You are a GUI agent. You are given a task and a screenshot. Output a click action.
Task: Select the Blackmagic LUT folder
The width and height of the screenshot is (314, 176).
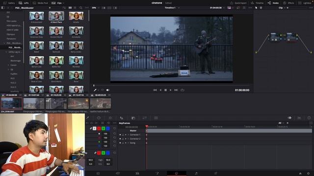pyautogui.click(x=15, y=61)
